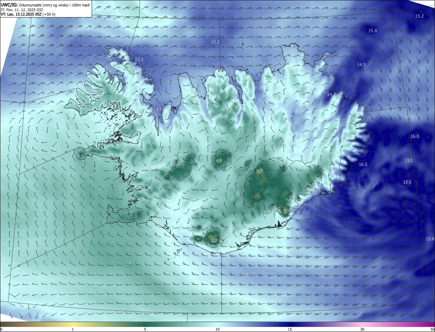Click the 15 tick label on the color scale

click(290, 329)
